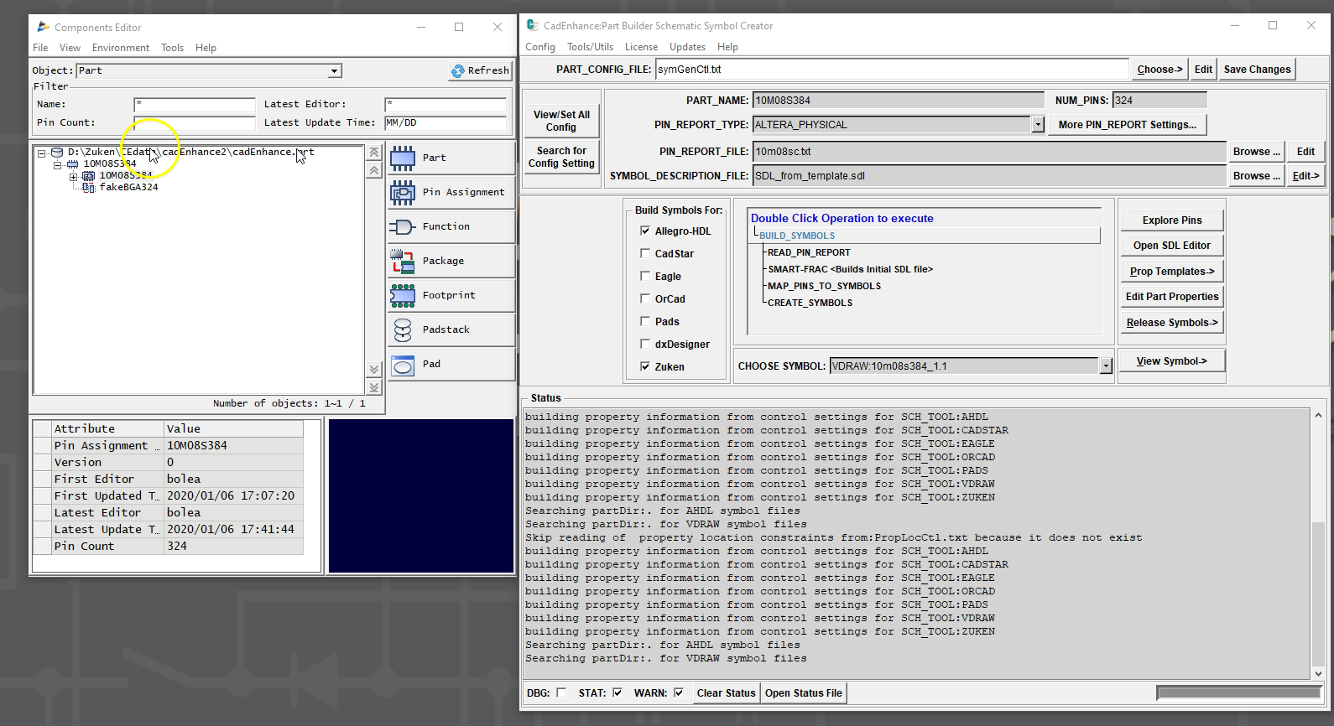Image resolution: width=1334 pixels, height=726 pixels.
Task: Click Save Changes button
Action: coord(1257,70)
